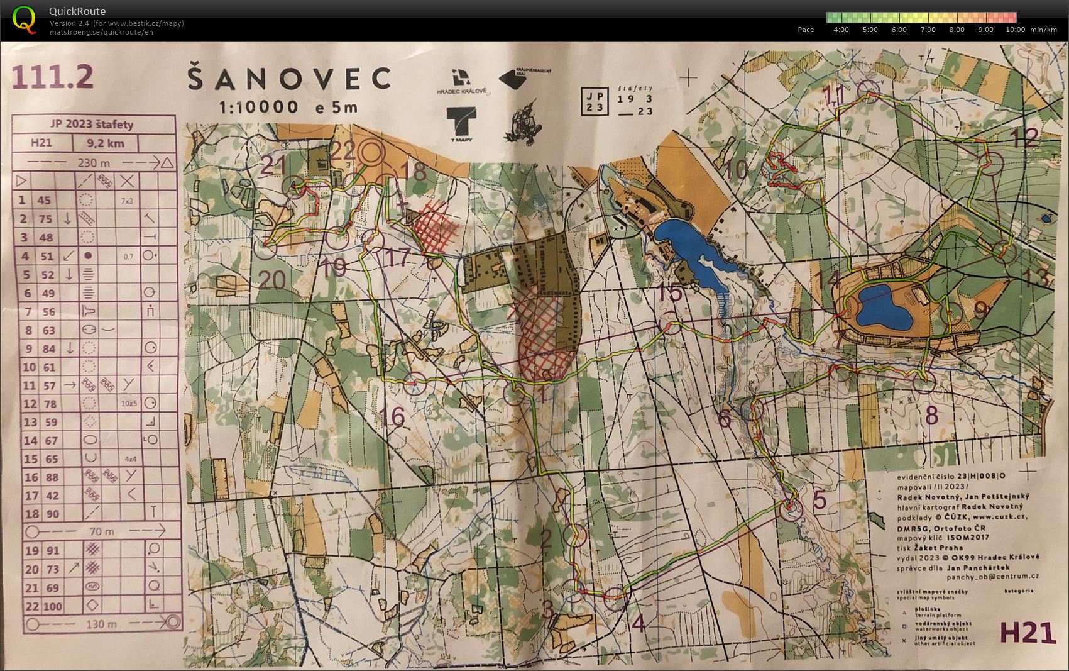The image size is (1069, 671).
Task: Click control number 4 on the map course
Action: pos(639,624)
